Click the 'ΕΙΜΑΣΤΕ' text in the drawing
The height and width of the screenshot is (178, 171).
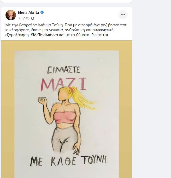coord(64,70)
